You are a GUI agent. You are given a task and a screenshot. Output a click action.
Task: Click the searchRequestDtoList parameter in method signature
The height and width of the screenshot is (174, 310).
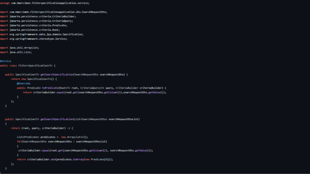pyautogui.click(x=123, y=119)
